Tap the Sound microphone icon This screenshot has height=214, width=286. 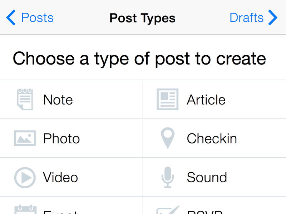168,177
